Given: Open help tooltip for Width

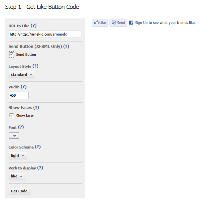Looking at the screenshot, I should click(24, 87).
